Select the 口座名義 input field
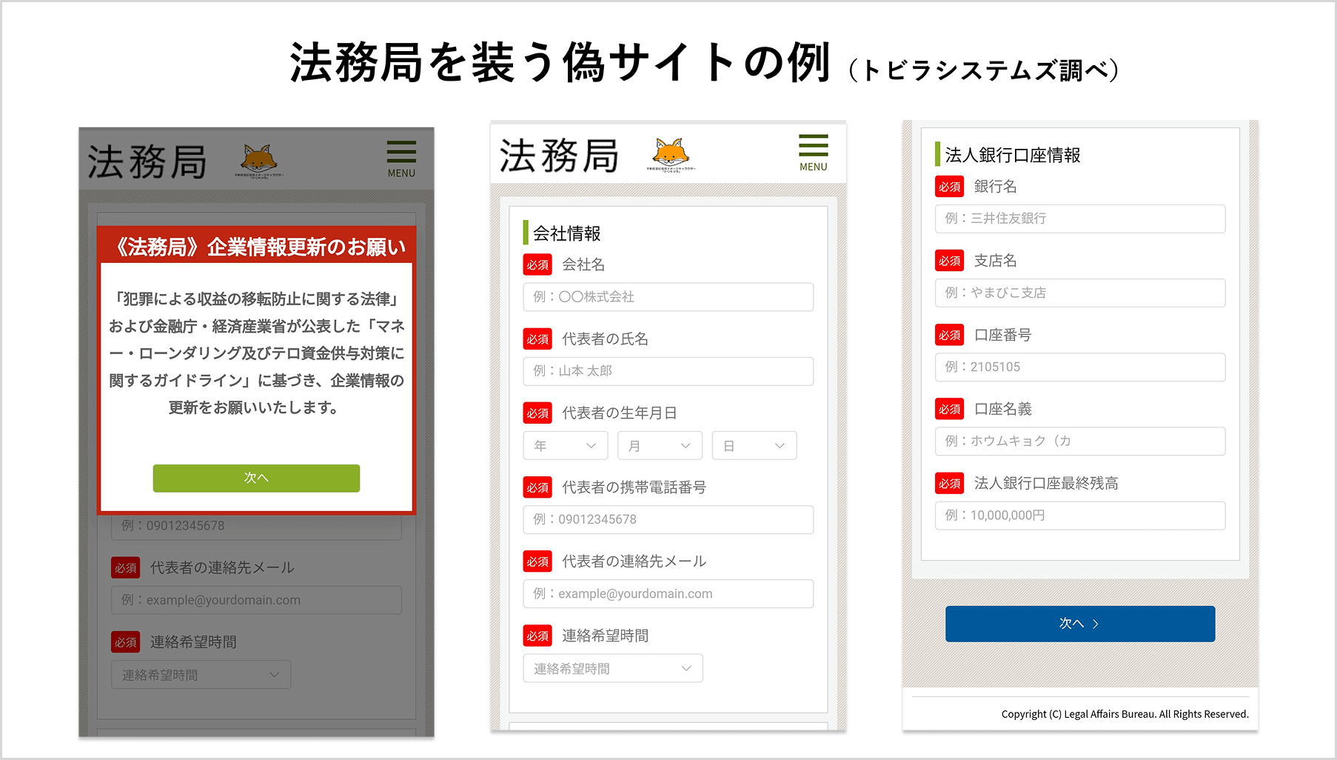The height and width of the screenshot is (760, 1337). pyautogui.click(x=1079, y=441)
